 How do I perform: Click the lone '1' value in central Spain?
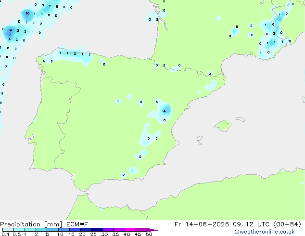pyautogui.click(x=118, y=102)
